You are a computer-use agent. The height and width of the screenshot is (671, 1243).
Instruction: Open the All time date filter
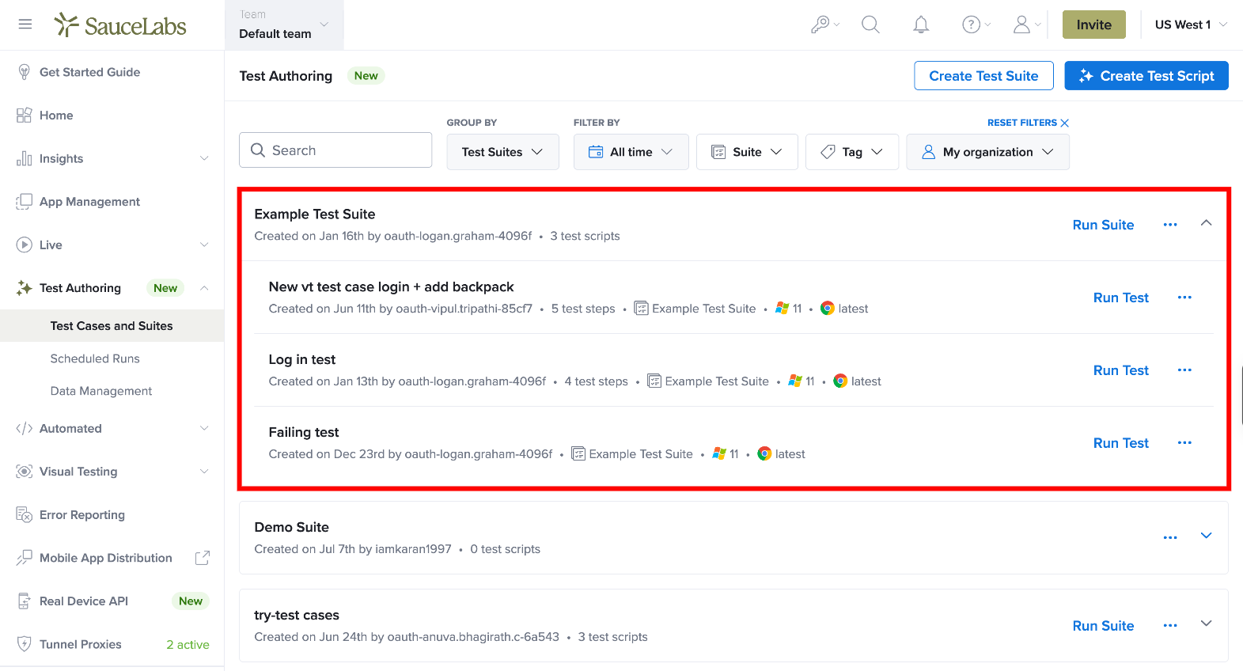(x=631, y=152)
